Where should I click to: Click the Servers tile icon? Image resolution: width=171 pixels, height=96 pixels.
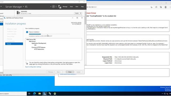click(18, 13)
